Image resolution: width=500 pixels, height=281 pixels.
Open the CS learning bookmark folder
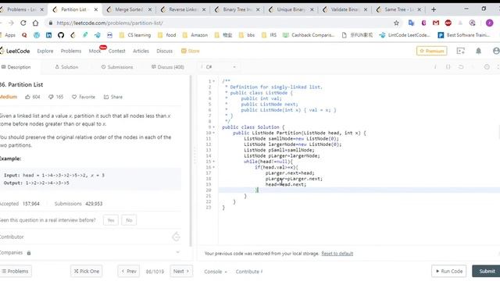[x=135, y=35]
